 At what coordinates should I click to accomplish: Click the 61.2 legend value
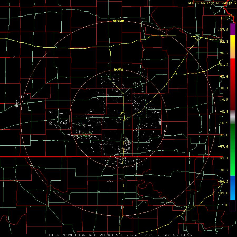[224, 65]
